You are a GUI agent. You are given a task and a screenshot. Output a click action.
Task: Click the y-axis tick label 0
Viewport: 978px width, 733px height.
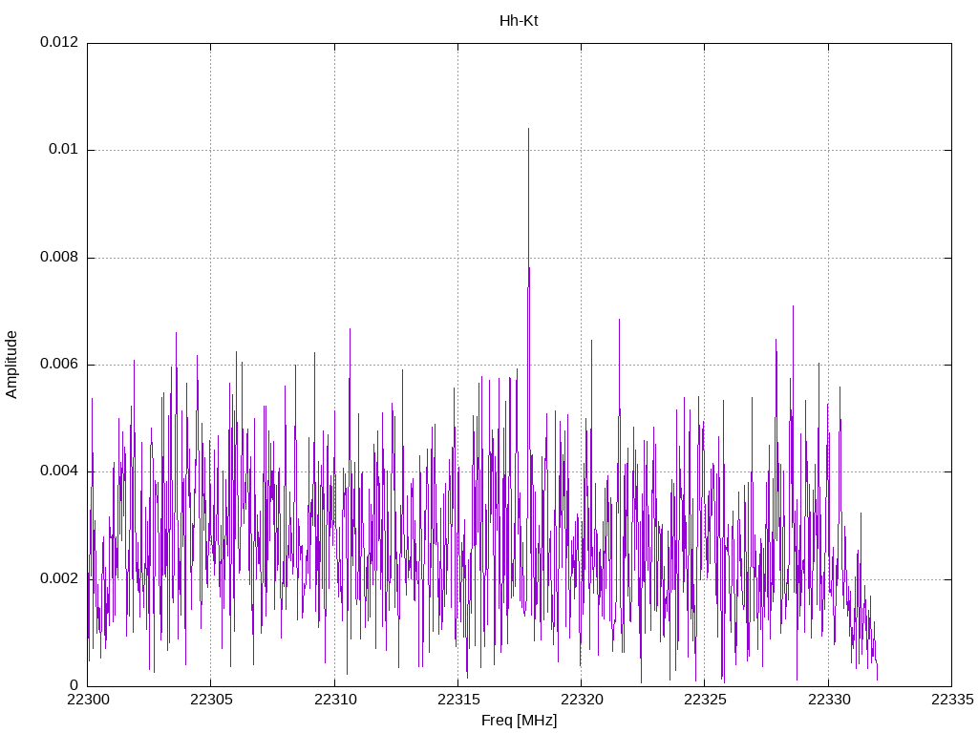point(74,685)
